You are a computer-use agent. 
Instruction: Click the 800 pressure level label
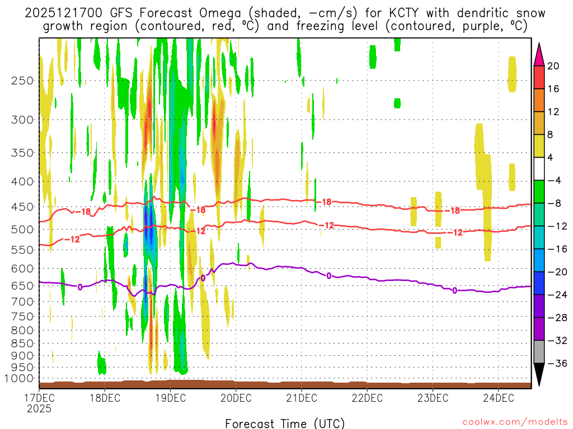[x=22, y=331]
